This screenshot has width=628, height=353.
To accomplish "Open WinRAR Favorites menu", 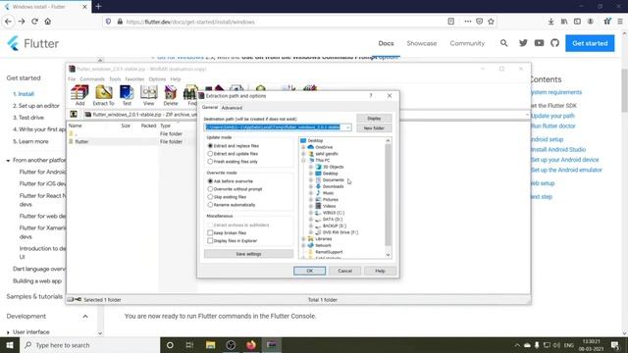I will tap(134, 79).
